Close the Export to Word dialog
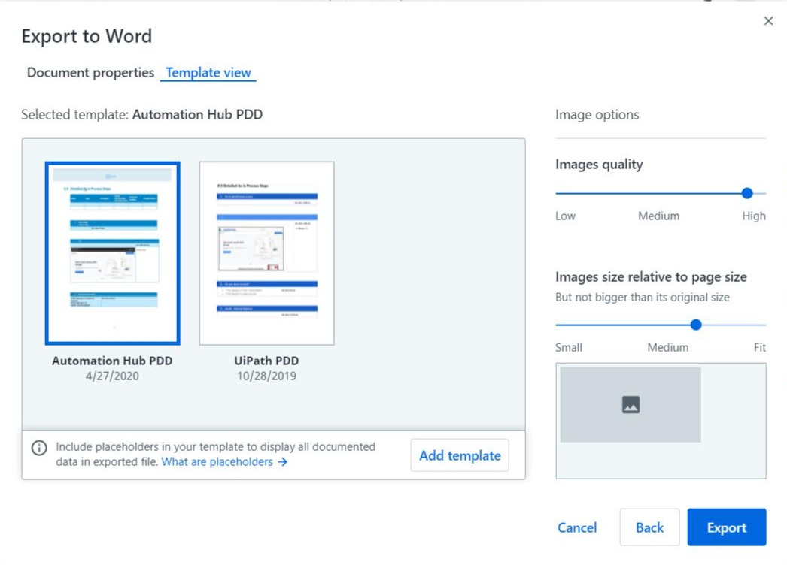 coord(768,21)
